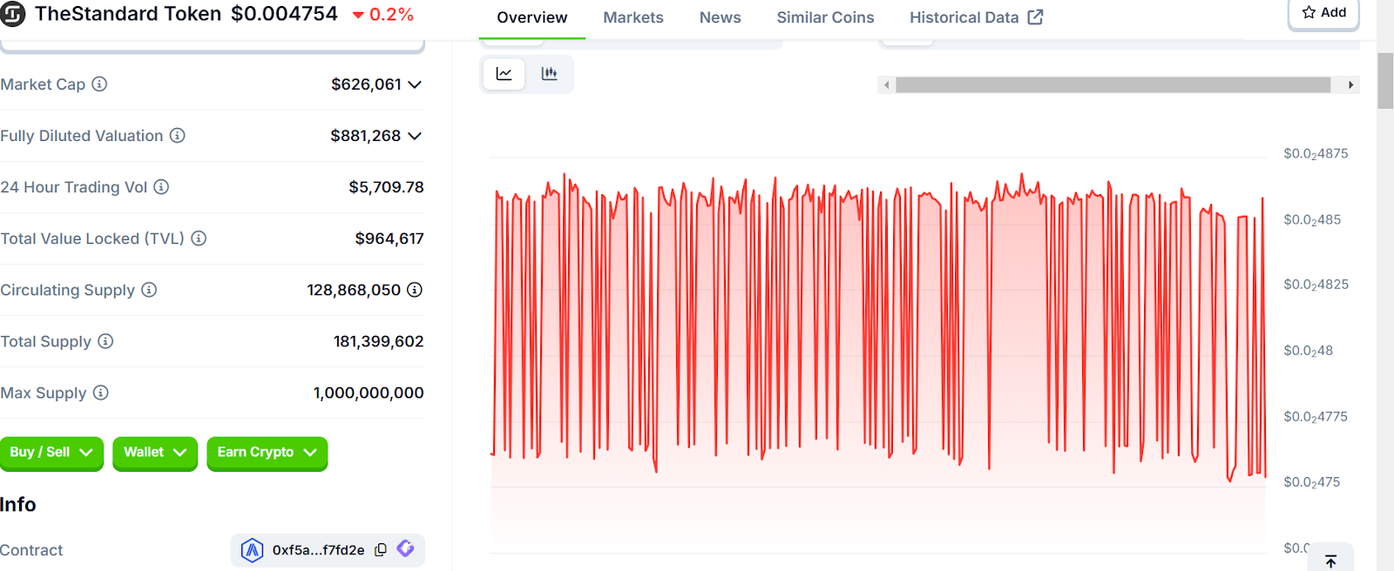Expand Fully Diluted Valuation value chevron
The width and height of the screenshot is (1394, 571).
415,136
